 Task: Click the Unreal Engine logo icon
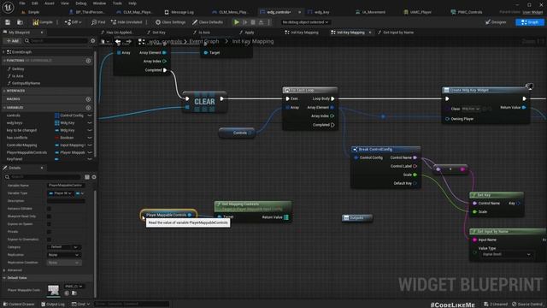tap(8, 8)
